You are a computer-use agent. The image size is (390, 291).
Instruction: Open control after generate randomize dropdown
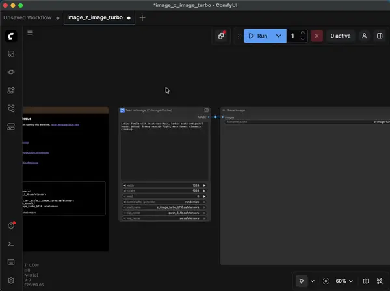pos(164,202)
